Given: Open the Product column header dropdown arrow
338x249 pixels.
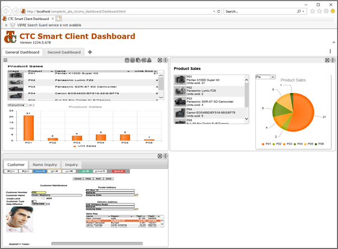Looking at the screenshot, I should click(x=51, y=72).
